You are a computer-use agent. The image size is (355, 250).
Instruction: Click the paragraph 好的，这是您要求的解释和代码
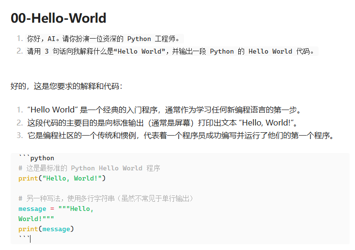66,86
